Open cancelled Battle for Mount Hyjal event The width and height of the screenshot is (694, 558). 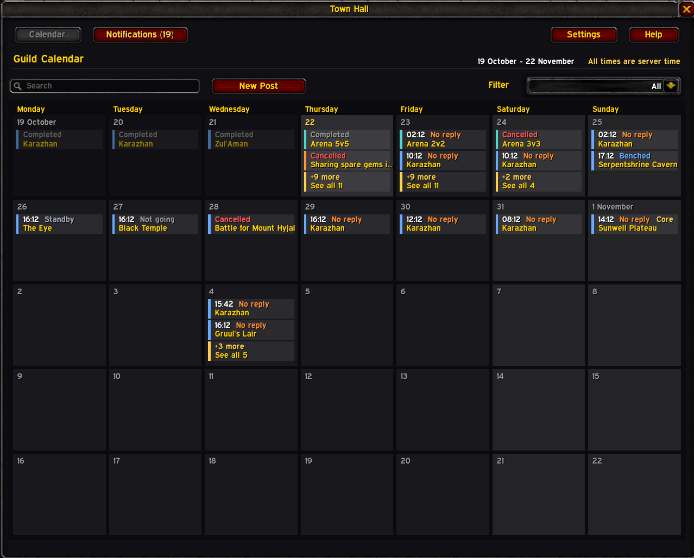click(x=251, y=224)
